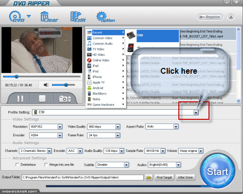Click the video playback progress slider
243x194 pixels.
(42, 77)
